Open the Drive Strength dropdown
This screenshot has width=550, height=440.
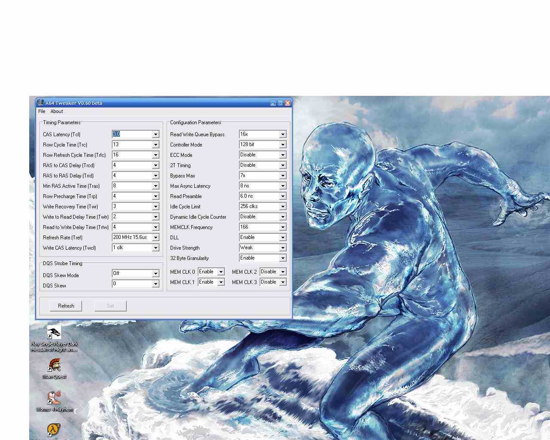pyautogui.click(x=283, y=248)
